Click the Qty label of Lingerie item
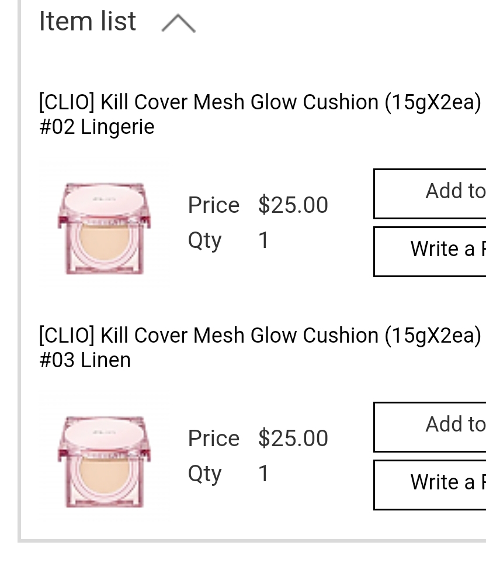Screen dimensions: 486x566 point(204,240)
